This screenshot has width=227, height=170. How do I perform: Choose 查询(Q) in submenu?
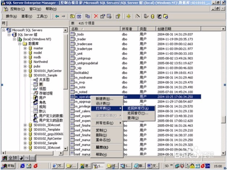point(139,118)
